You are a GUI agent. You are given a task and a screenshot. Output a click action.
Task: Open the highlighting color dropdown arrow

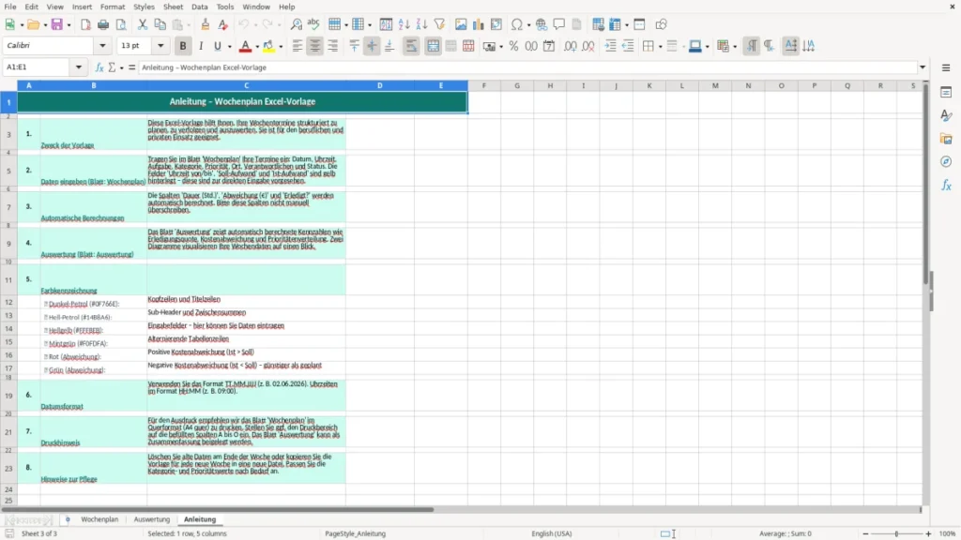pos(281,47)
